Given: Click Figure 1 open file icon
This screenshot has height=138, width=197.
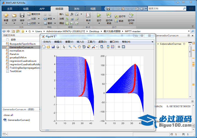Looking at the screenshot, I should point(48,47).
